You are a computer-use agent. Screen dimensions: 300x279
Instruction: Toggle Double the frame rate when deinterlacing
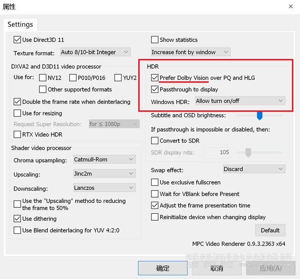(18, 102)
